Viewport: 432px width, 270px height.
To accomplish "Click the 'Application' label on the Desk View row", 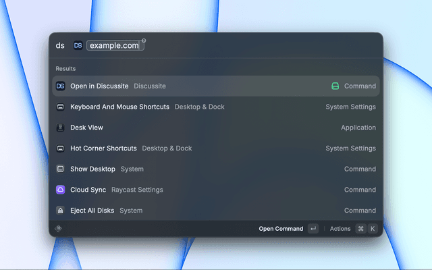I will pos(358,128).
